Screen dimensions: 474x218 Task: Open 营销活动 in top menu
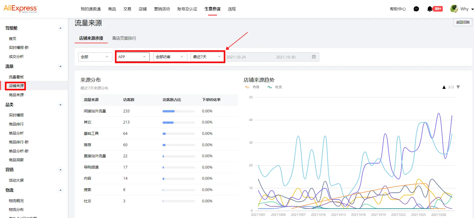coord(162,9)
